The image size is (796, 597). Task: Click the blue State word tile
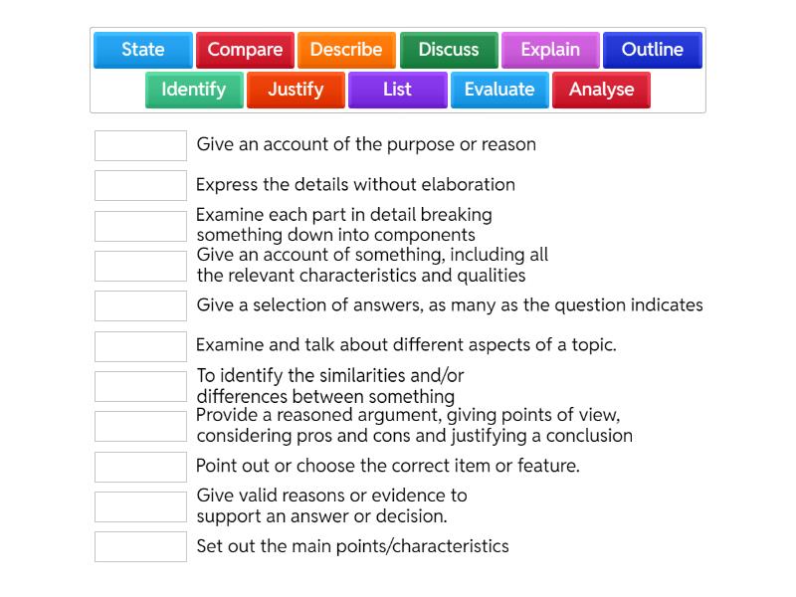coord(142,50)
